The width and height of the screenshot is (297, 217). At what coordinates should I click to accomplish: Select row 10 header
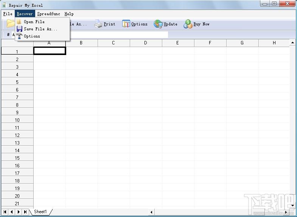[x=17, y=120]
